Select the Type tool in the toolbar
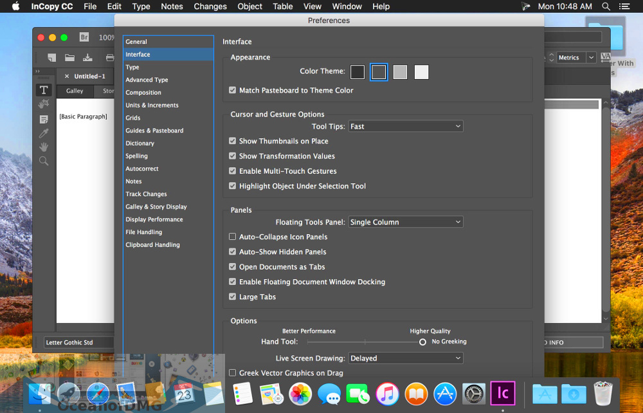This screenshot has height=413, width=643. [43, 89]
